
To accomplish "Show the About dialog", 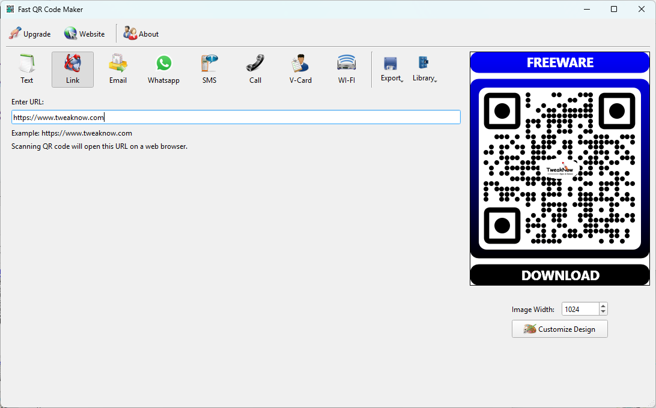I will click(x=141, y=34).
